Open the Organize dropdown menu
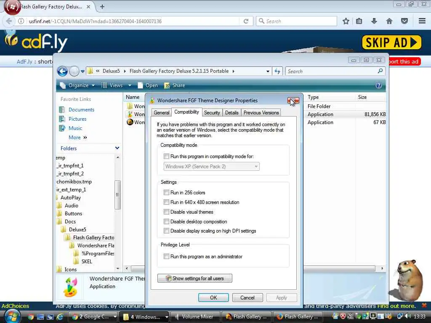431x323 pixels. tap(78, 85)
